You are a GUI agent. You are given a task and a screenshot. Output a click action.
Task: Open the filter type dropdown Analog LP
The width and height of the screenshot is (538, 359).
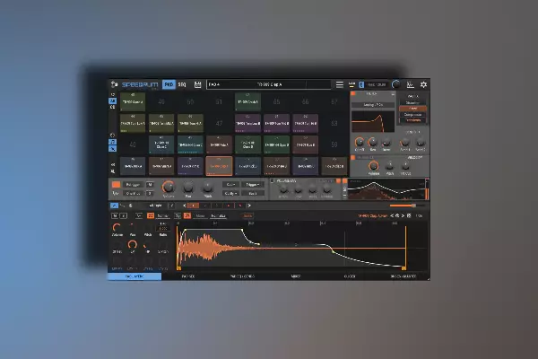point(373,105)
